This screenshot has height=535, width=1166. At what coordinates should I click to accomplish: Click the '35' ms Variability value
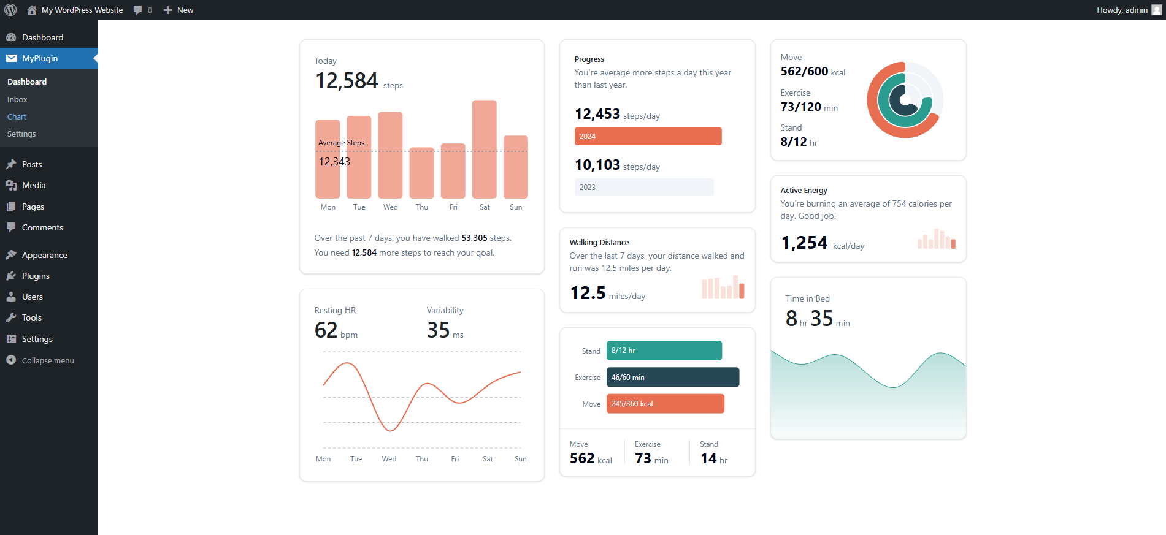coord(439,330)
